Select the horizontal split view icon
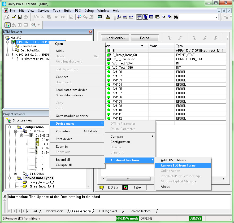234x223 pixels. [26, 25]
